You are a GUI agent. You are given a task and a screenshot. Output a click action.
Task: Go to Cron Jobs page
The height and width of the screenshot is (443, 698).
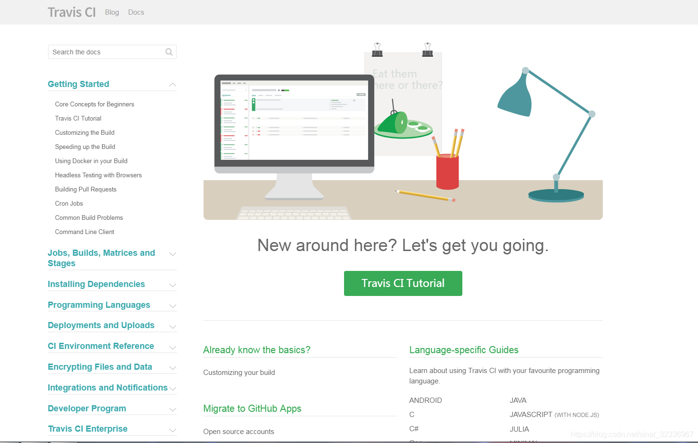pos(69,203)
